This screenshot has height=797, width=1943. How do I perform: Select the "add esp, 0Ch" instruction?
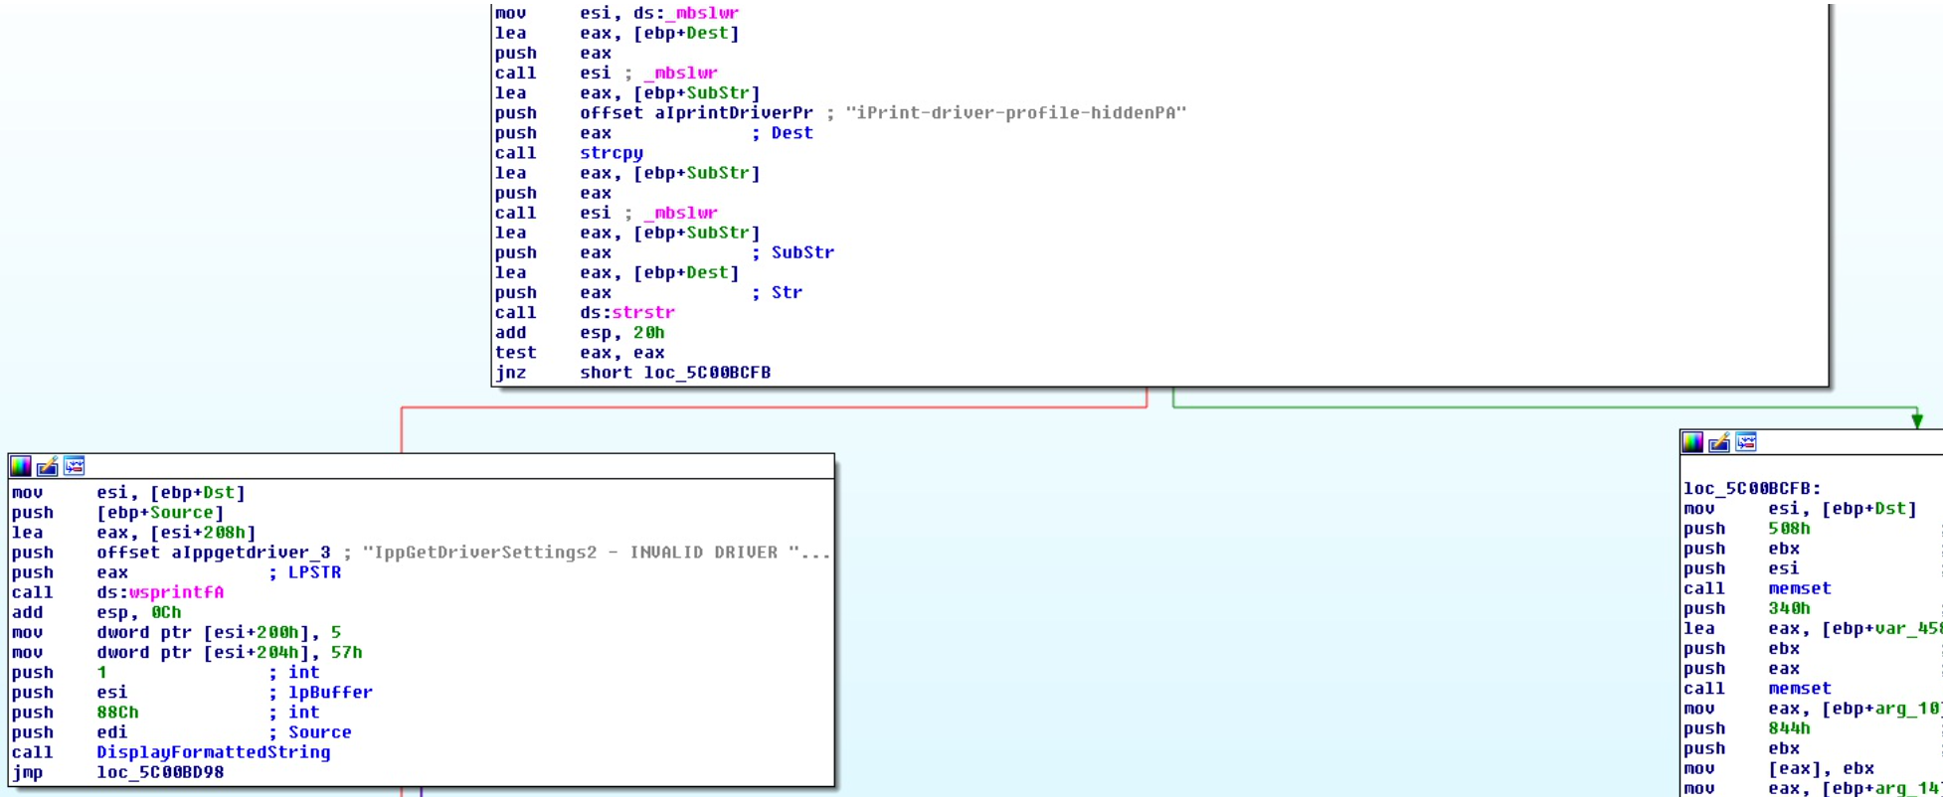[96, 612]
